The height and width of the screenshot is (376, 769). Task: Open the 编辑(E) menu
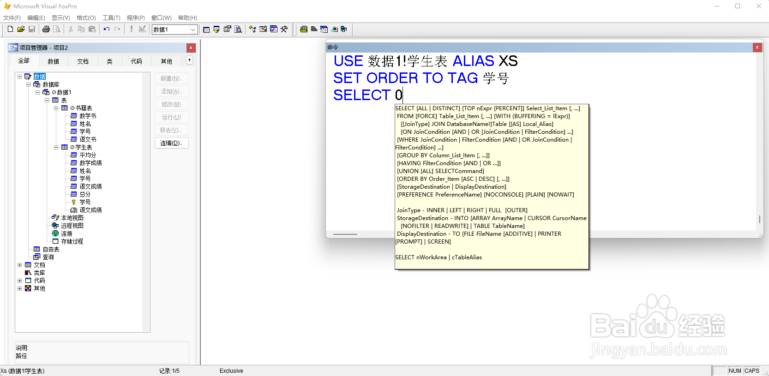36,18
